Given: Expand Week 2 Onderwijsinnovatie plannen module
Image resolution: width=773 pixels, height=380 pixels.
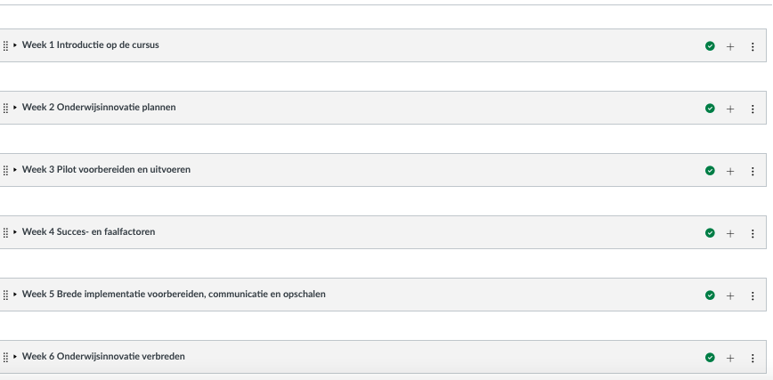Looking at the screenshot, I should pyautogui.click(x=16, y=108).
